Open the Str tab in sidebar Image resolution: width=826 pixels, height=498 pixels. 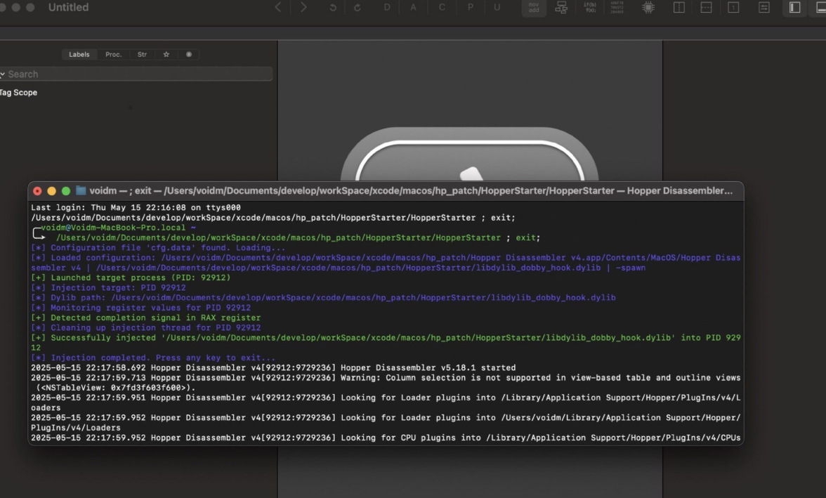coord(142,54)
